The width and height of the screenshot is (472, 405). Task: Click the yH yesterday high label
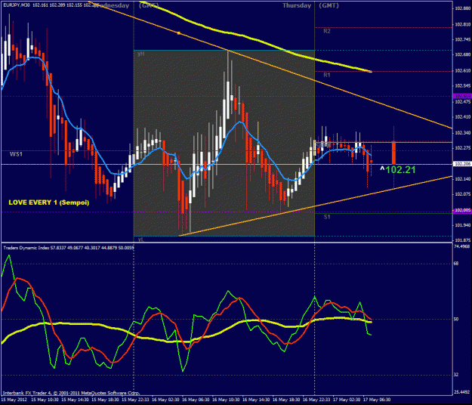tap(140, 54)
